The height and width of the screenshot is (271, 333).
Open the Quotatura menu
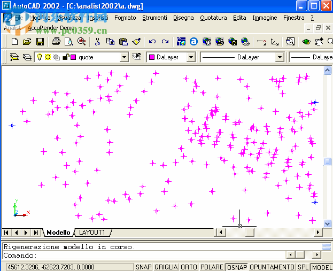pos(213,18)
